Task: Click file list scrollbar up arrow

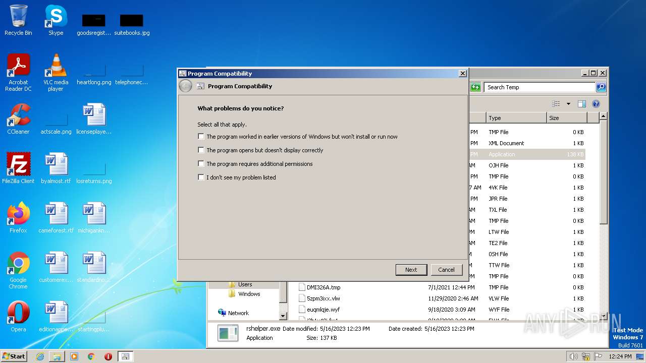Action: [603, 116]
